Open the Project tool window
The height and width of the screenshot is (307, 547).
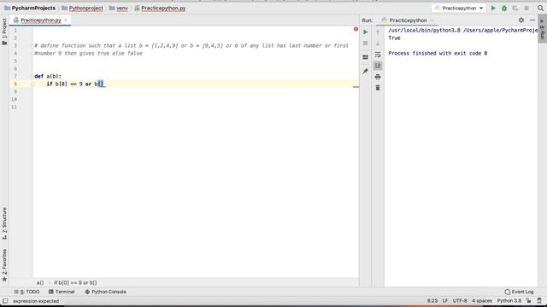coord(4,32)
